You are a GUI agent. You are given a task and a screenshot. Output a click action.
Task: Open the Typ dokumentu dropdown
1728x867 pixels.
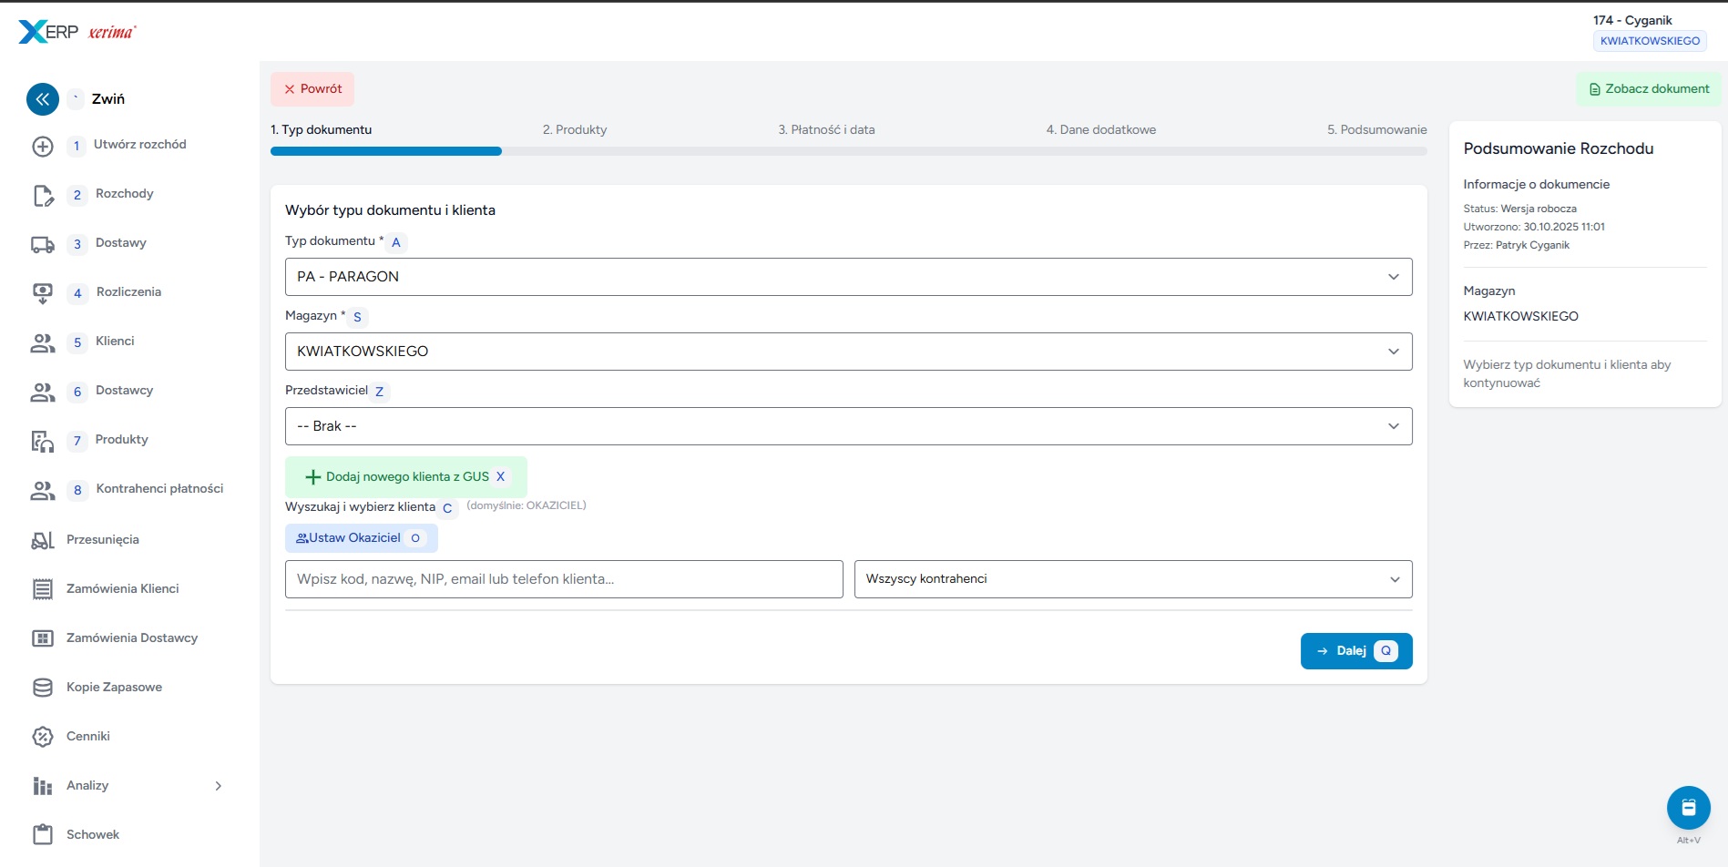(848, 277)
